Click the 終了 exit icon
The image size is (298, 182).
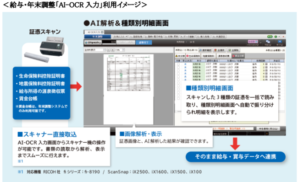click(x=280, y=43)
